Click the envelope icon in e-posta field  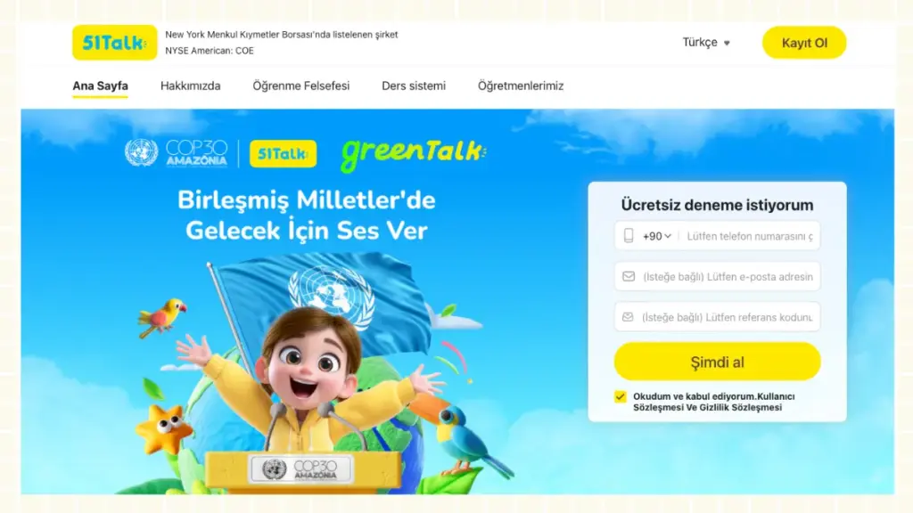pyautogui.click(x=629, y=276)
